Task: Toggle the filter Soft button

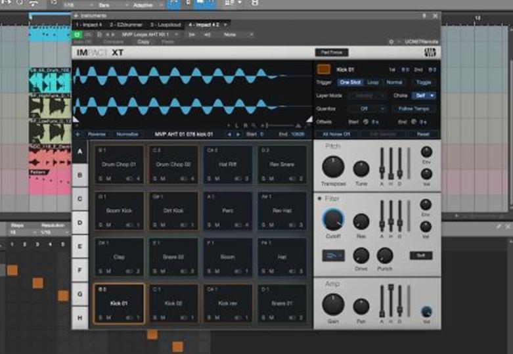Action: click(x=420, y=255)
